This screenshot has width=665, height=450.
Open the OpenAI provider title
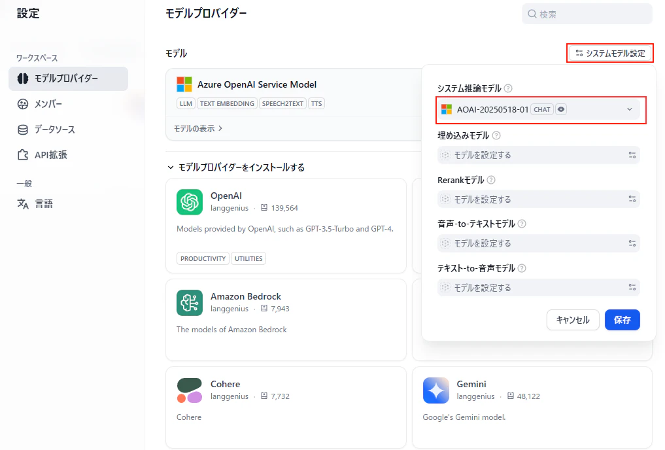[226, 196]
